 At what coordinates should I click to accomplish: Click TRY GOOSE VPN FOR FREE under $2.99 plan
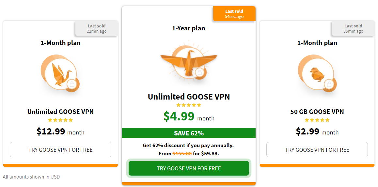(317, 150)
